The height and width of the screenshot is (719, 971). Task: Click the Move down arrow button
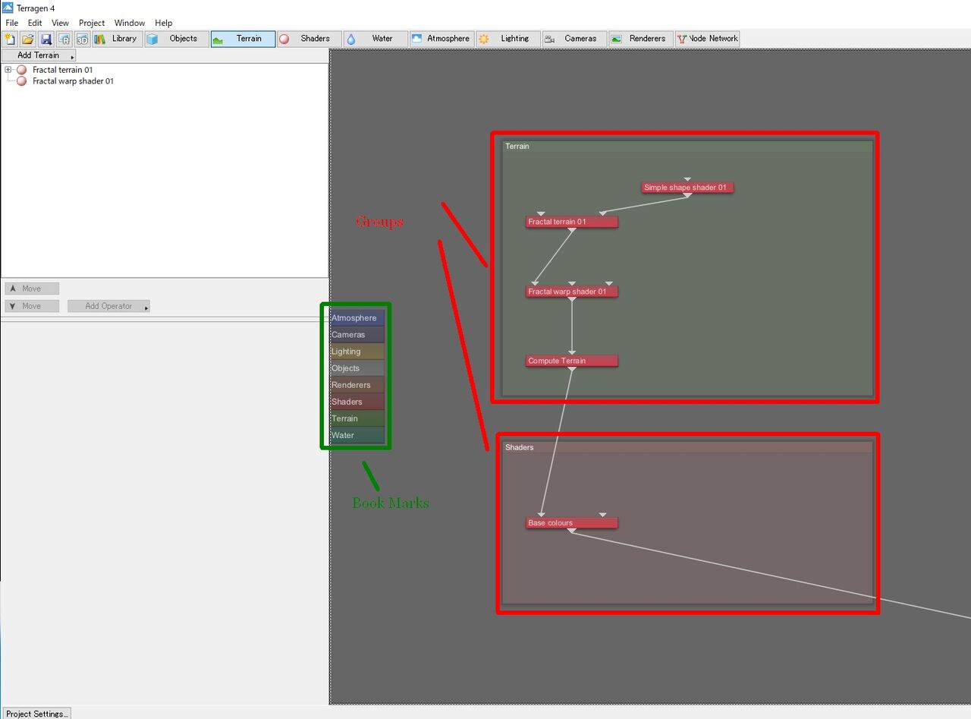[x=32, y=306]
